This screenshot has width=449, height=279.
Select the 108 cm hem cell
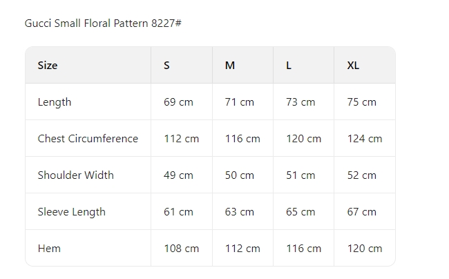[181, 249]
